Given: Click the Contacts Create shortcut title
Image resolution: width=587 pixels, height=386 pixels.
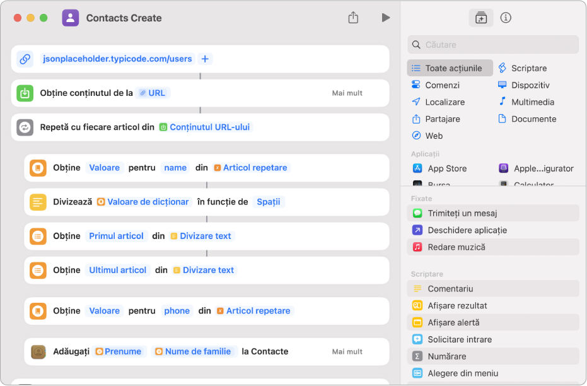Looking at the screenshot, I should (x=124, y=18).
